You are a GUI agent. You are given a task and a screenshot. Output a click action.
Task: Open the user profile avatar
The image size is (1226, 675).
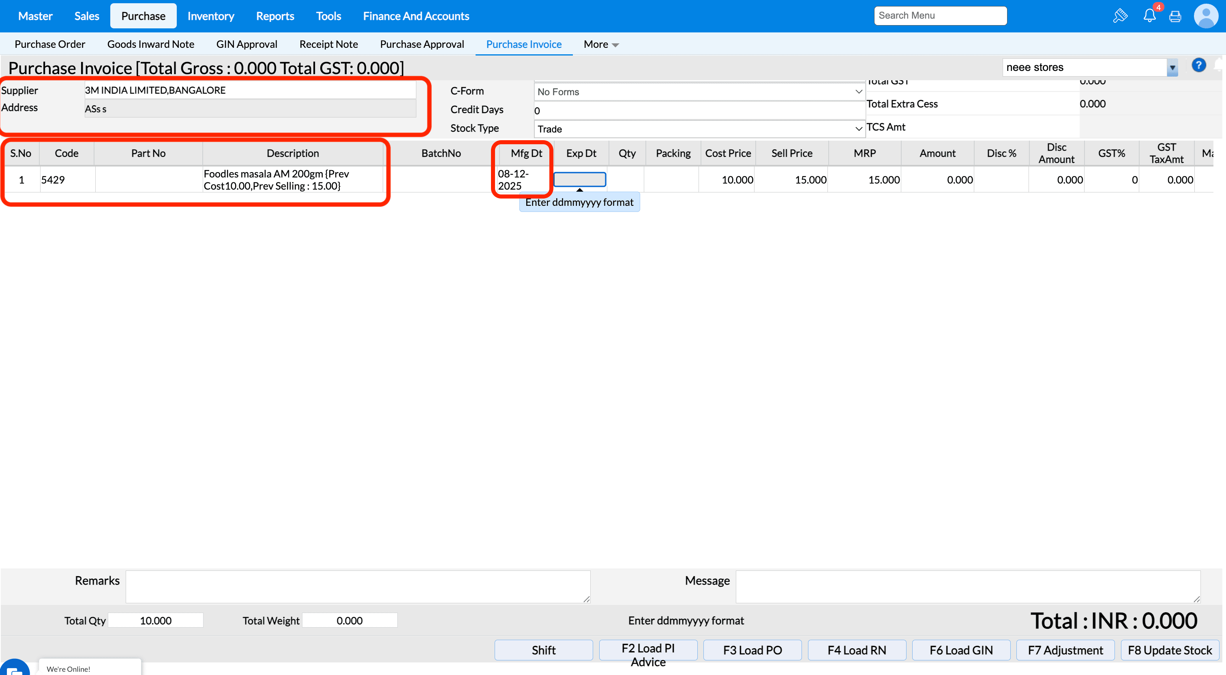click(x=1206, y=16)
